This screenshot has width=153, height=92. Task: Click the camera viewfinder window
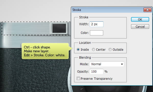(x=59, y=28)
